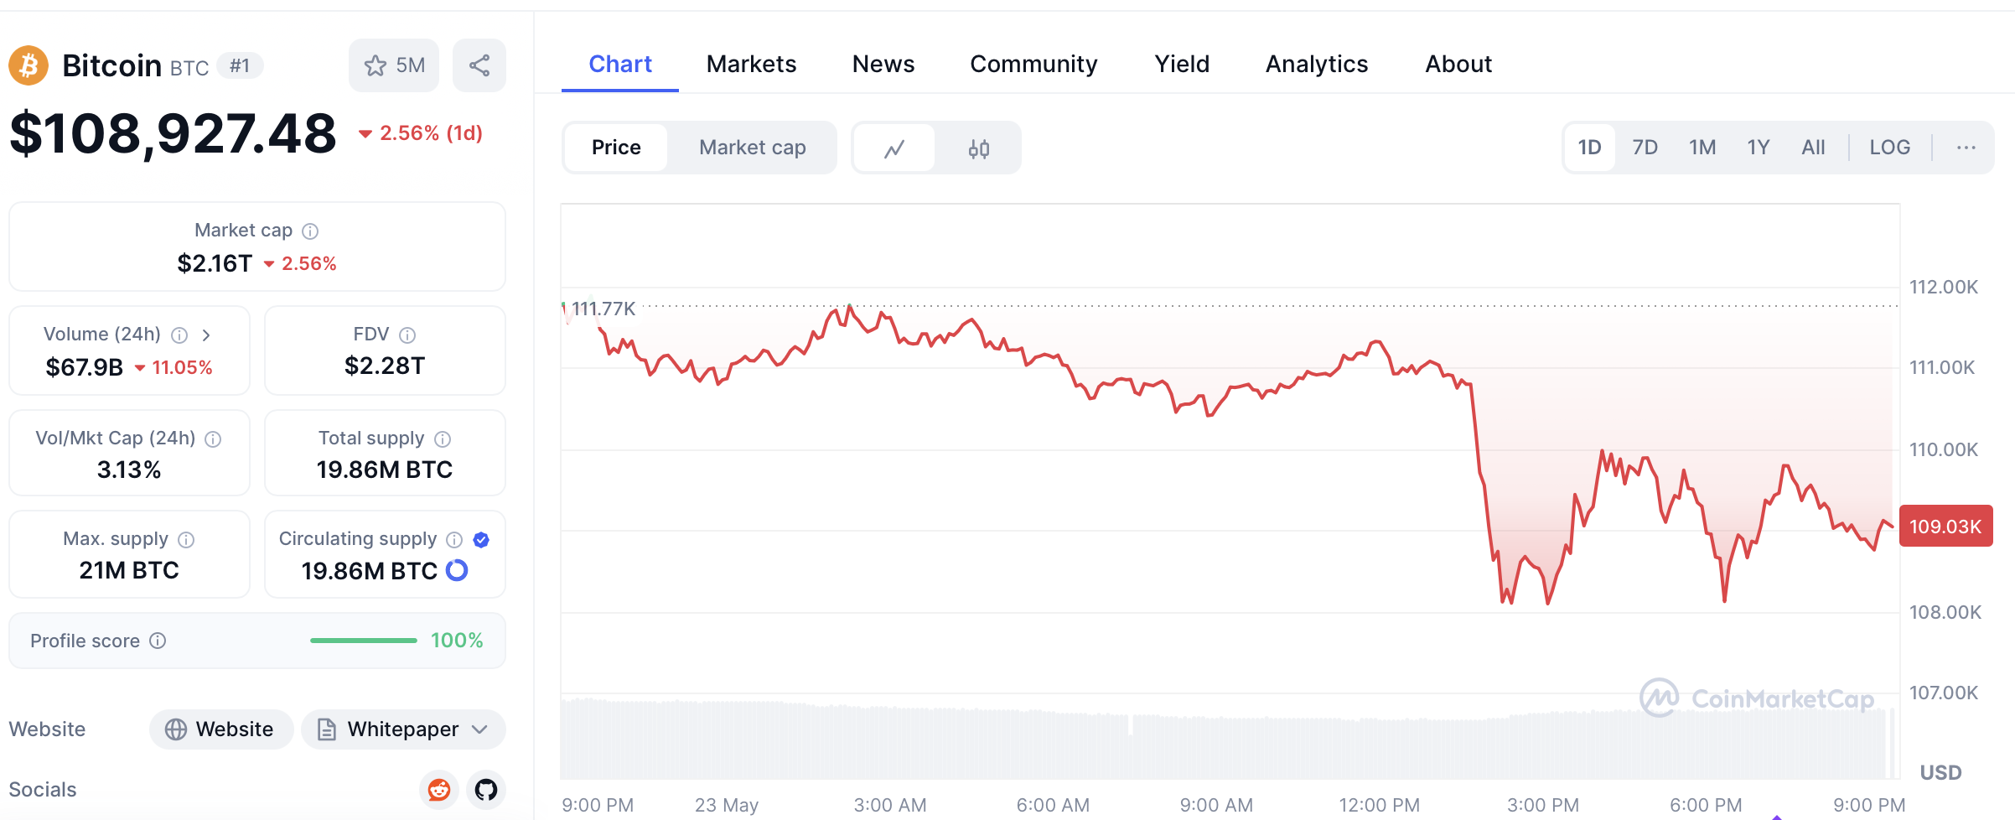Open the Markets tab
2015x820 pixels.
coord(751,64)
